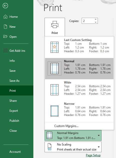Click Wide option 'Header: 1.27 cm' text
116x158 pixels.
click(75, 94)
